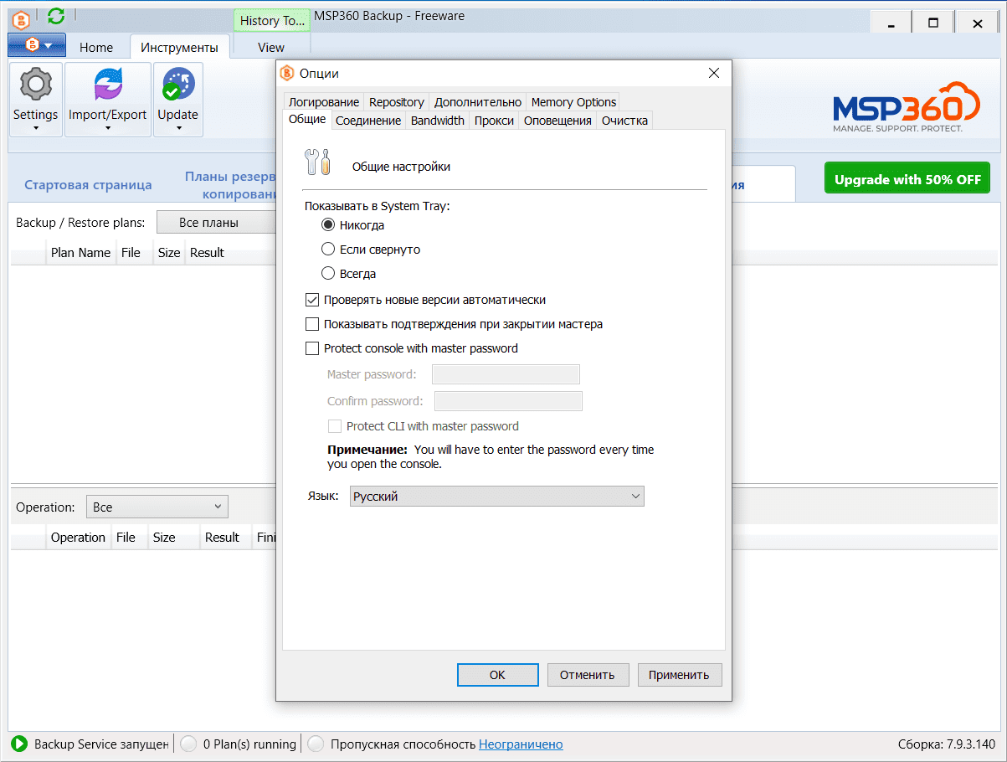This screenshot has width=1007, height=762.
Task: Go to Стартовая страница tab
Action: (88, 185)
